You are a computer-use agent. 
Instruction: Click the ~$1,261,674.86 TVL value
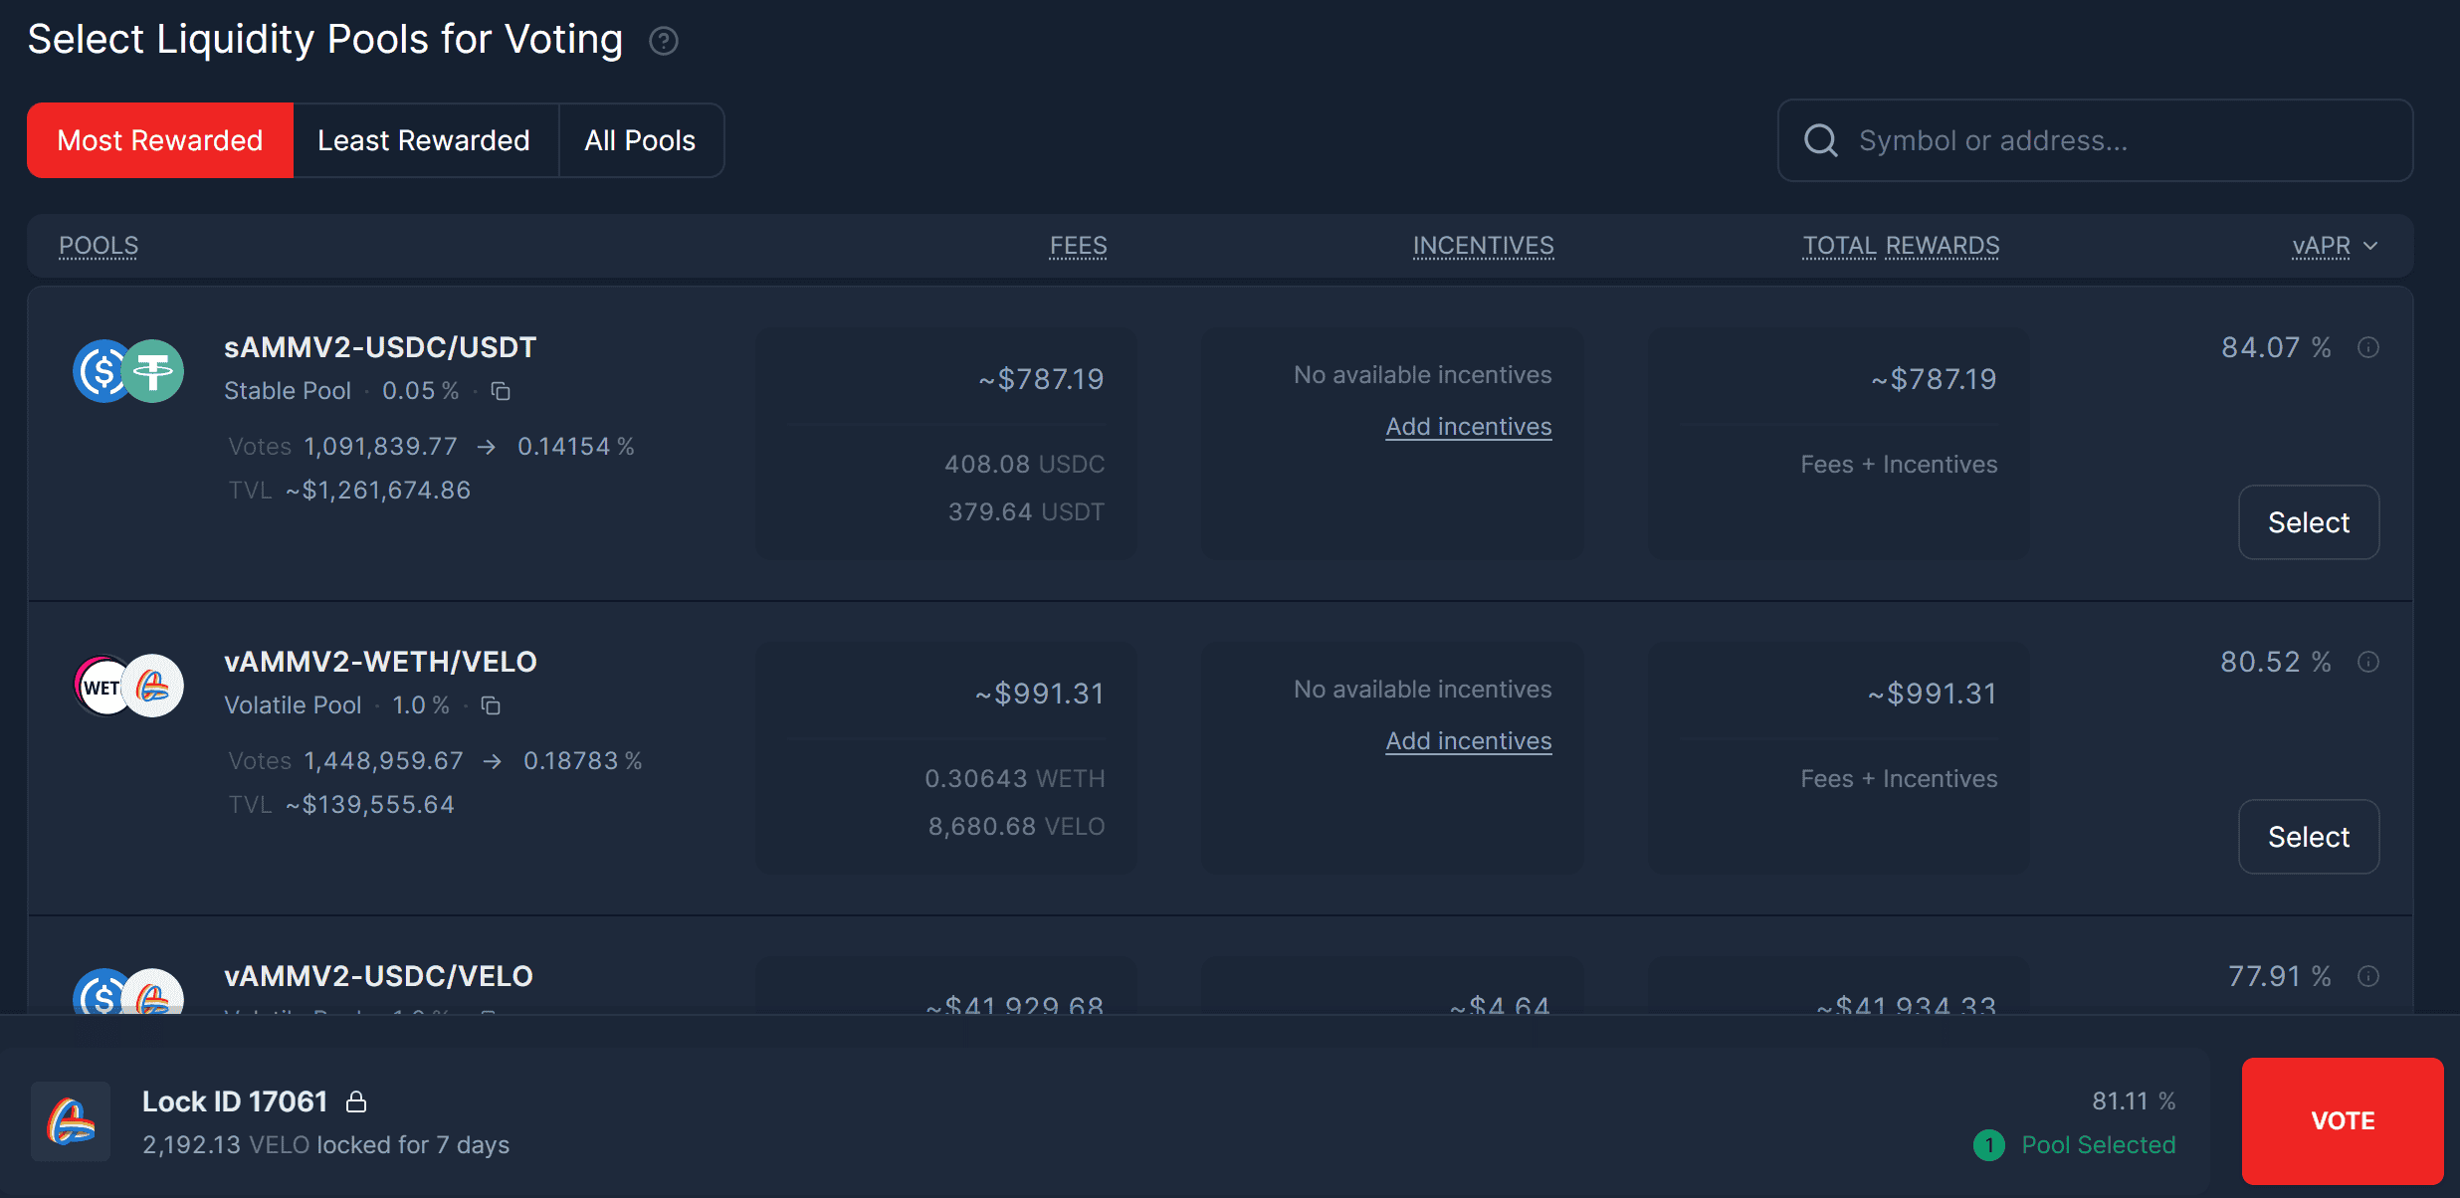point(378,491)
